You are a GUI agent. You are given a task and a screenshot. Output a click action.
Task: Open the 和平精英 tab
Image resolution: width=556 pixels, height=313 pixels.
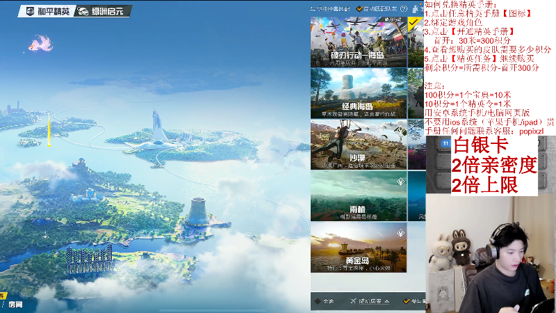[x=47, y=11]
